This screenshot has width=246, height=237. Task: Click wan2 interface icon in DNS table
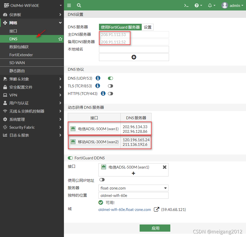pos(73,142)
